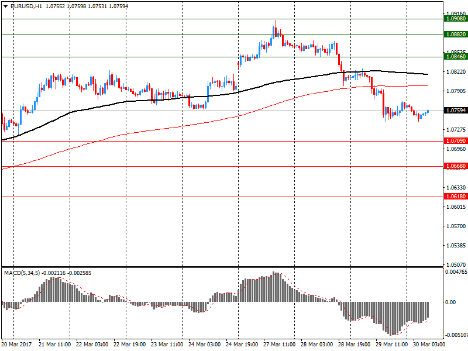This screenshot has width=468, height=351.
Task: Select the 27 Mar 11:00 time axis label
Action: pyautogui.click(x=280, y=345)
